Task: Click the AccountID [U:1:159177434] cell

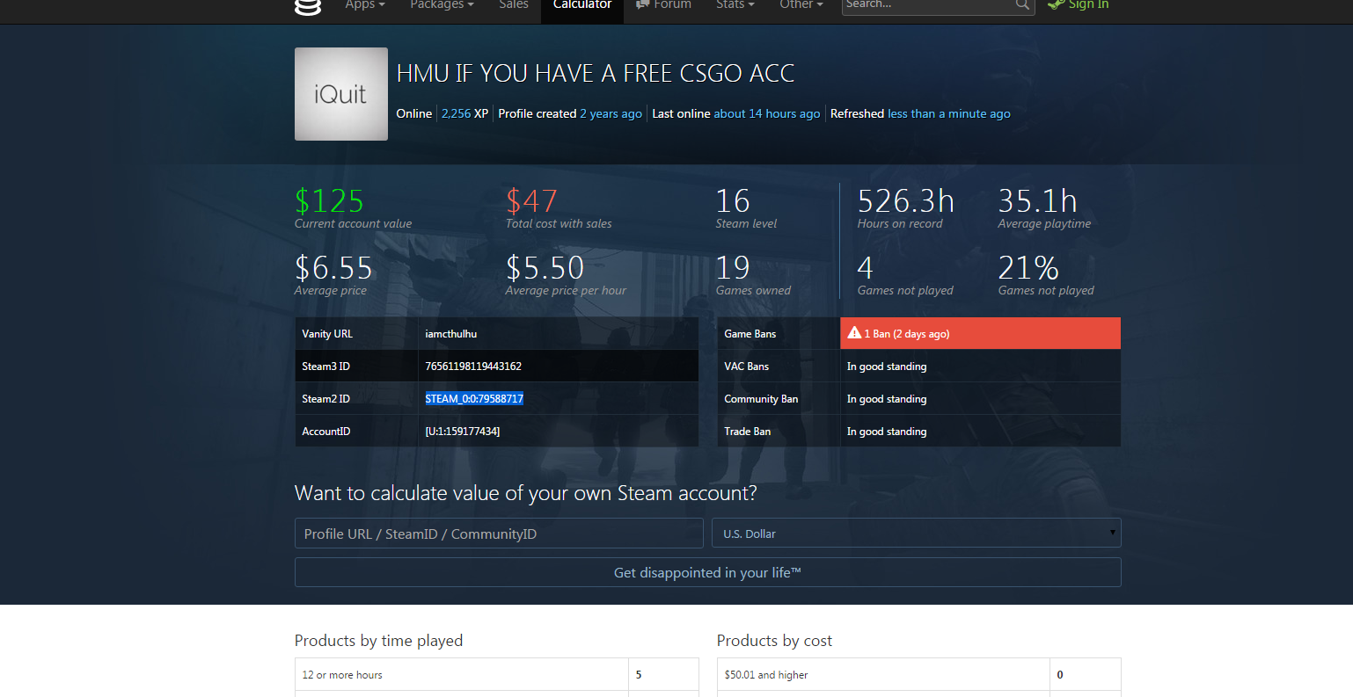Action: pyautogui.click(x=558, y=432)
